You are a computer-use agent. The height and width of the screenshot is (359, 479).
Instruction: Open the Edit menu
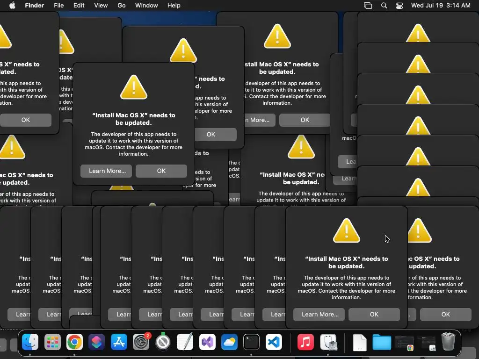tap(79, 6)
